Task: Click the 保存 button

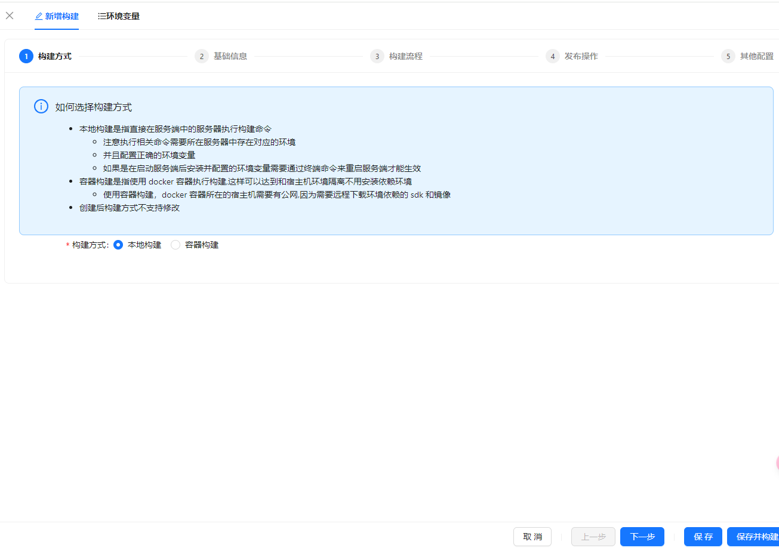Action: coord(703,537)
